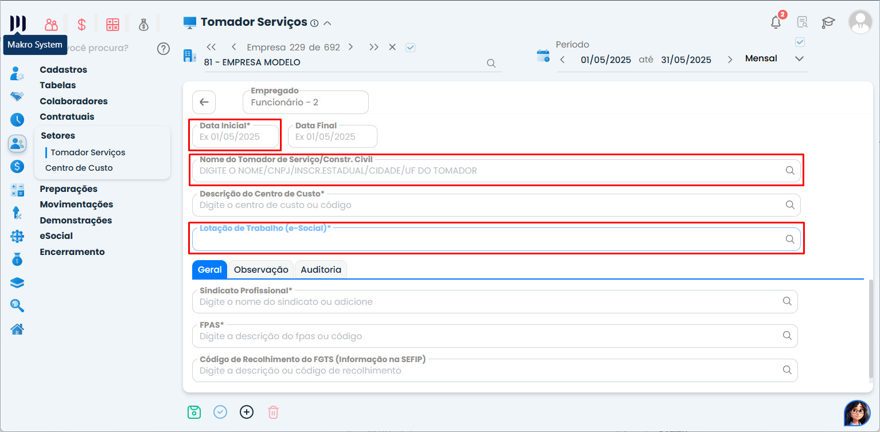The width and height of the screenshot is (880, 432).
Task: Open the money bag icon in the top bar
Action: [143, 25]
